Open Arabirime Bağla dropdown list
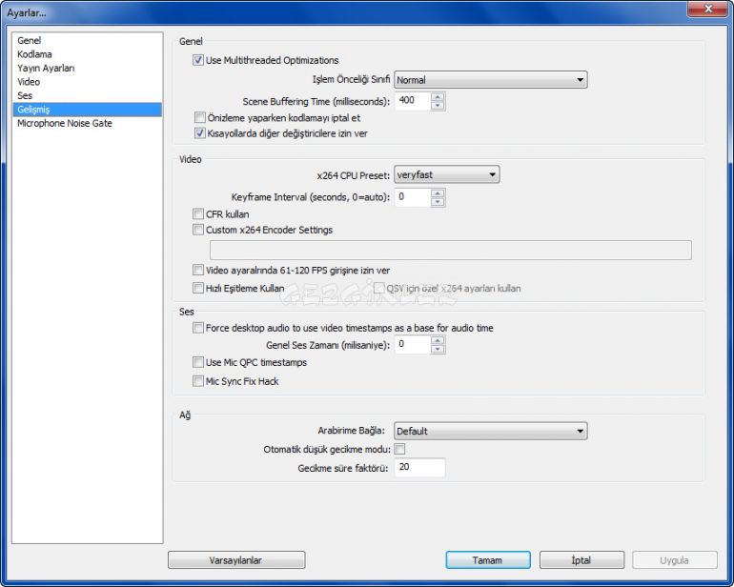 coord(490,431)
